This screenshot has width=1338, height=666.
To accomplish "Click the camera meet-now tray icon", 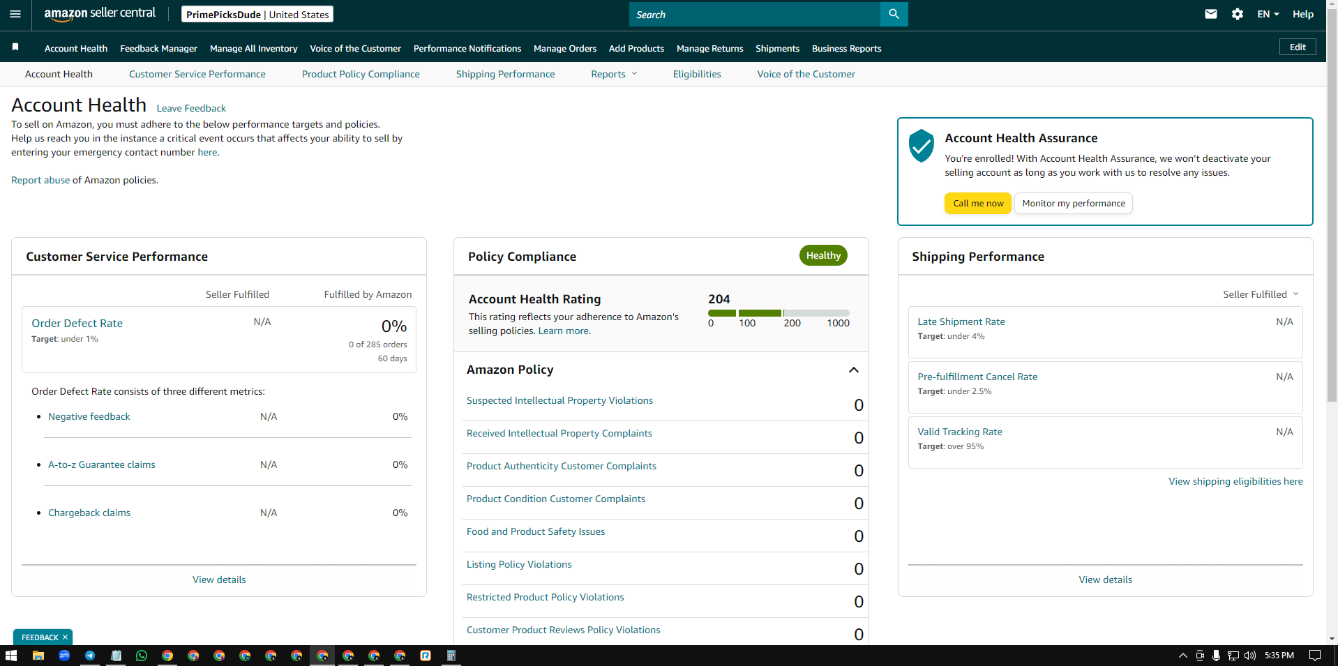I will coord(1200,656).
